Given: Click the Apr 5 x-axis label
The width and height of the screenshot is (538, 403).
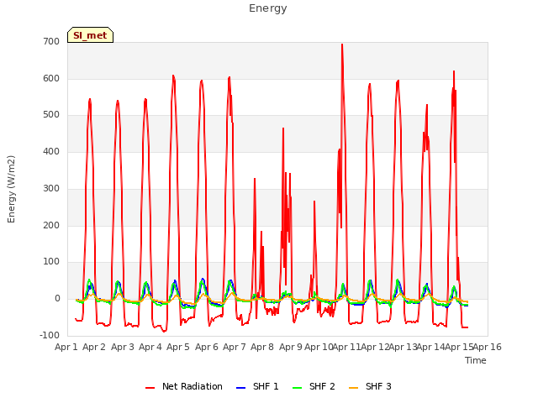Looking at the screenshot, I should (178, 347).
